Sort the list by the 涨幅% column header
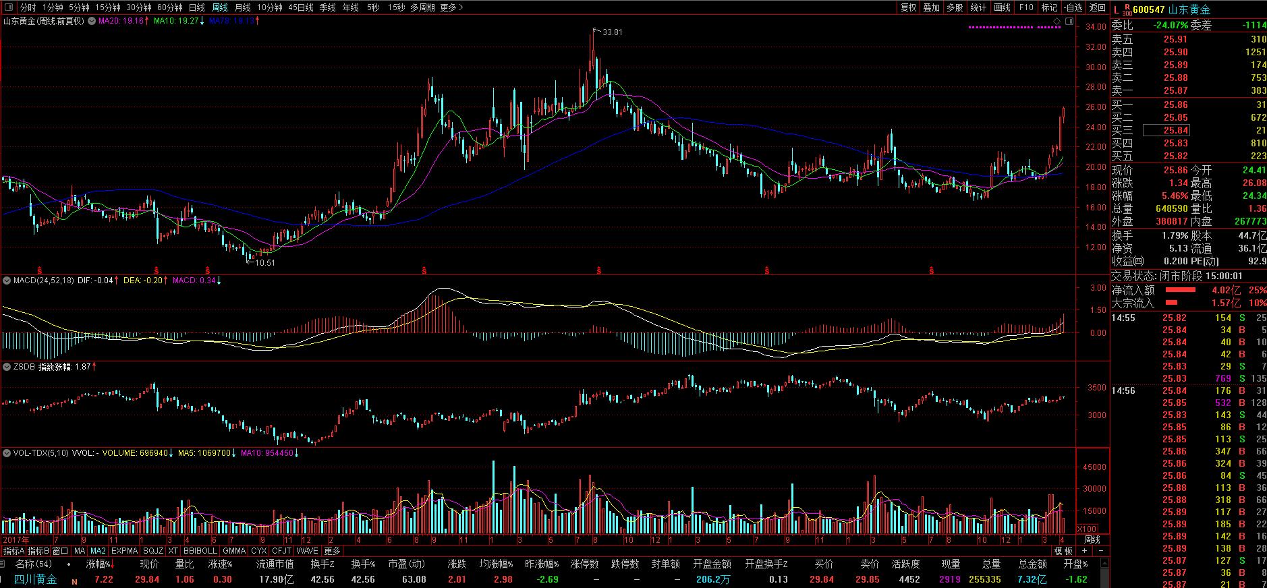Viewport: 1267px width, 588px height. pos(98,564)
